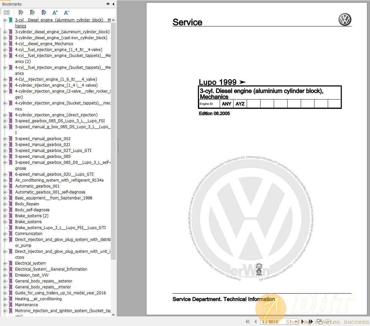Go to the previous page
370x326 pixels.
point(255,321)
